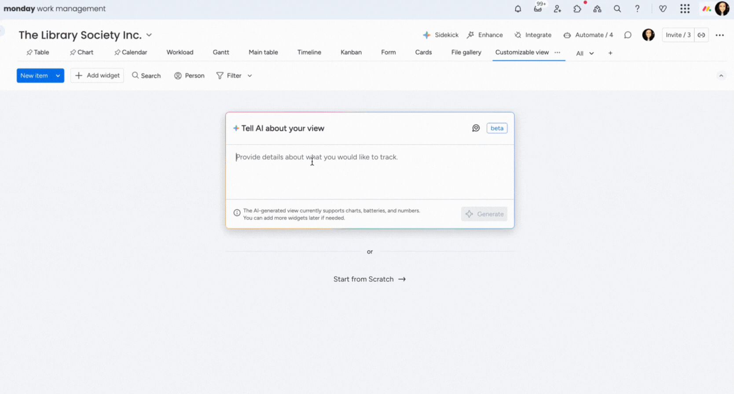The image size is (734, 394).
Task: Switch to the Chart view tab
Action: pos(81,52)
